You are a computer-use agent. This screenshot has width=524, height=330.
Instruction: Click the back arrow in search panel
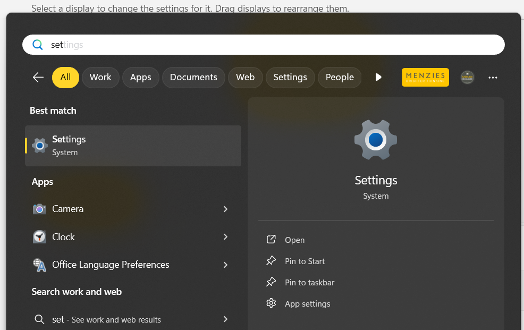(38, 78)
